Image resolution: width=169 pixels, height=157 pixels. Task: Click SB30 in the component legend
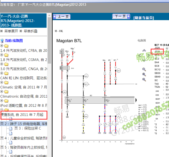coord(157,73)
